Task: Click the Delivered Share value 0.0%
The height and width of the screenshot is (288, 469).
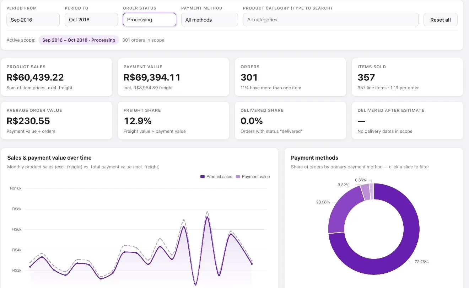Action: pyautogui.click(x=252, y=121)
